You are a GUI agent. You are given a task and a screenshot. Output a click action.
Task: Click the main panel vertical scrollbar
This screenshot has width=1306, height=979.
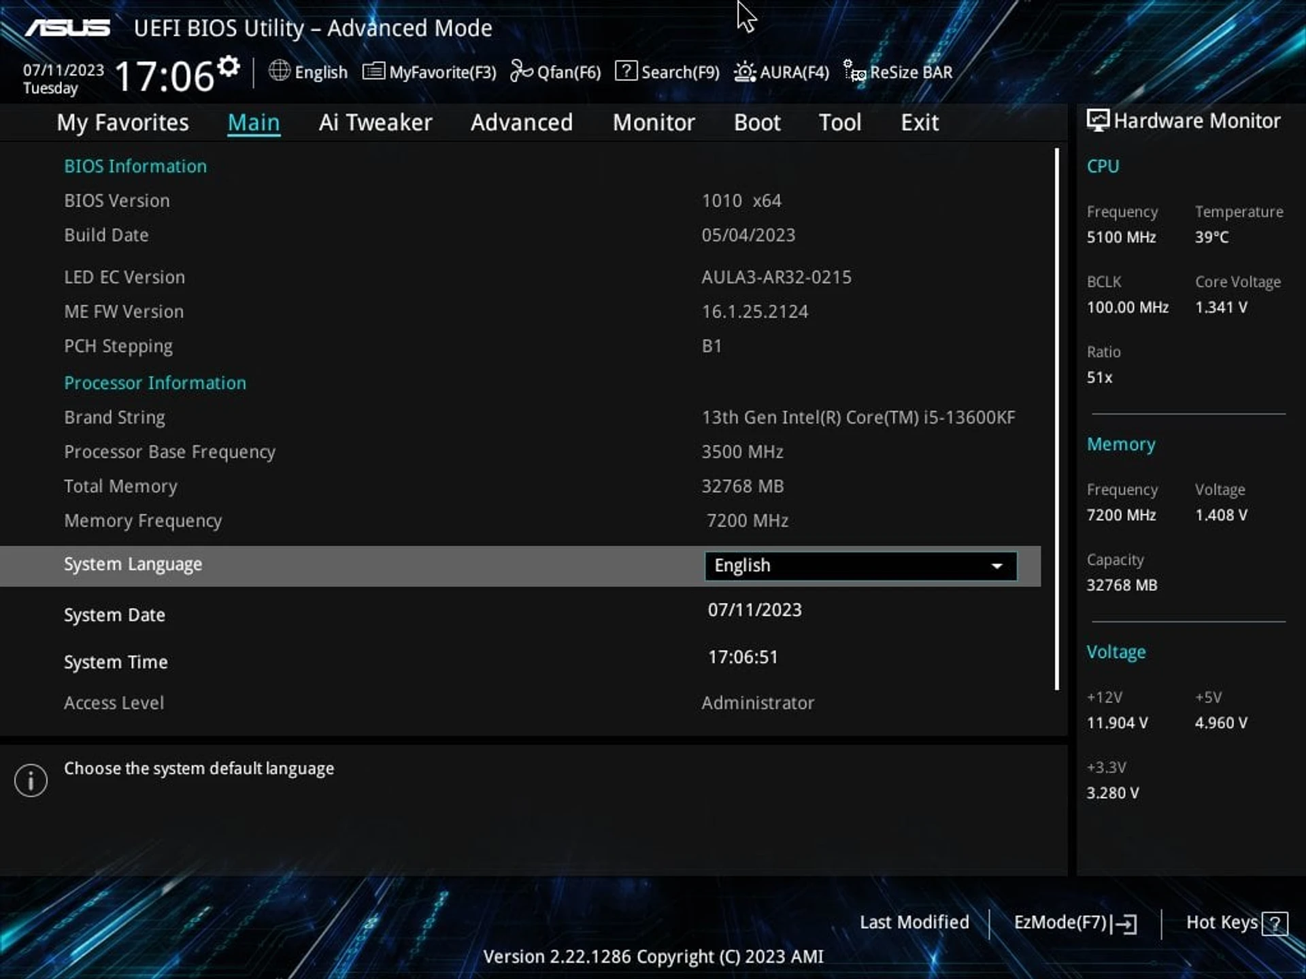[x=1057, y=419]
